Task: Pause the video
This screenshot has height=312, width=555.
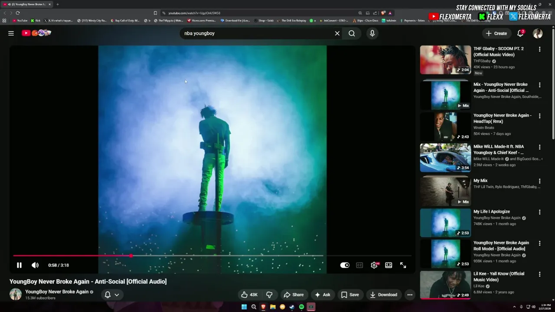Action: [x=19, y=265]
